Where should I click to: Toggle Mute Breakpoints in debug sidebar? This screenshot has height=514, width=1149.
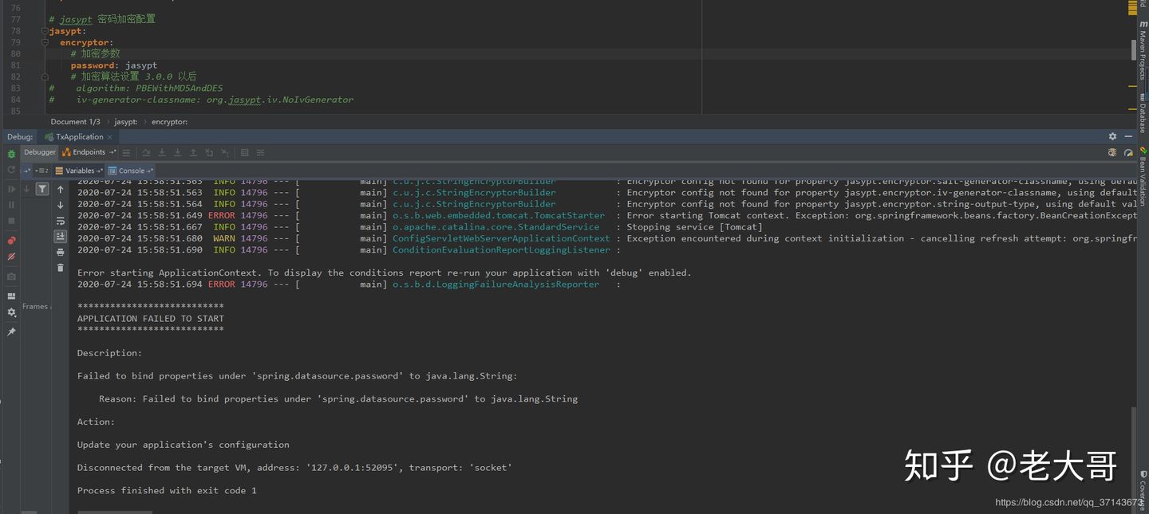pyautogui.click(x=11, y=257)
